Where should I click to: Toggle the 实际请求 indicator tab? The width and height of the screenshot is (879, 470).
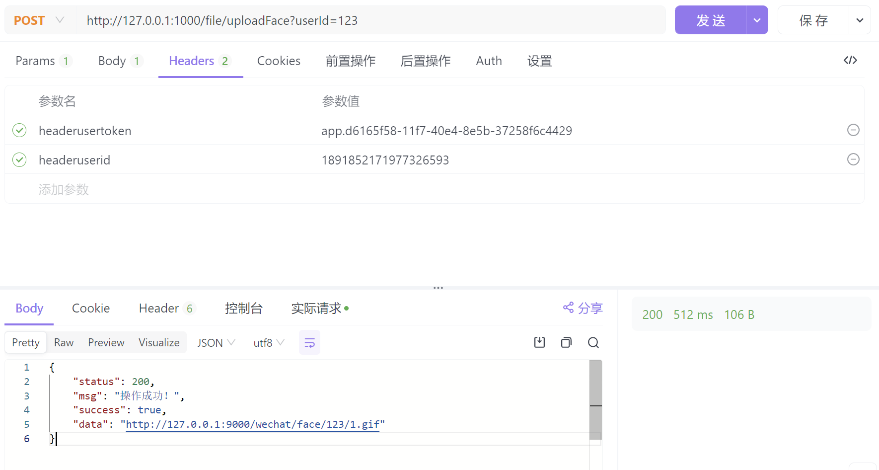317,308
